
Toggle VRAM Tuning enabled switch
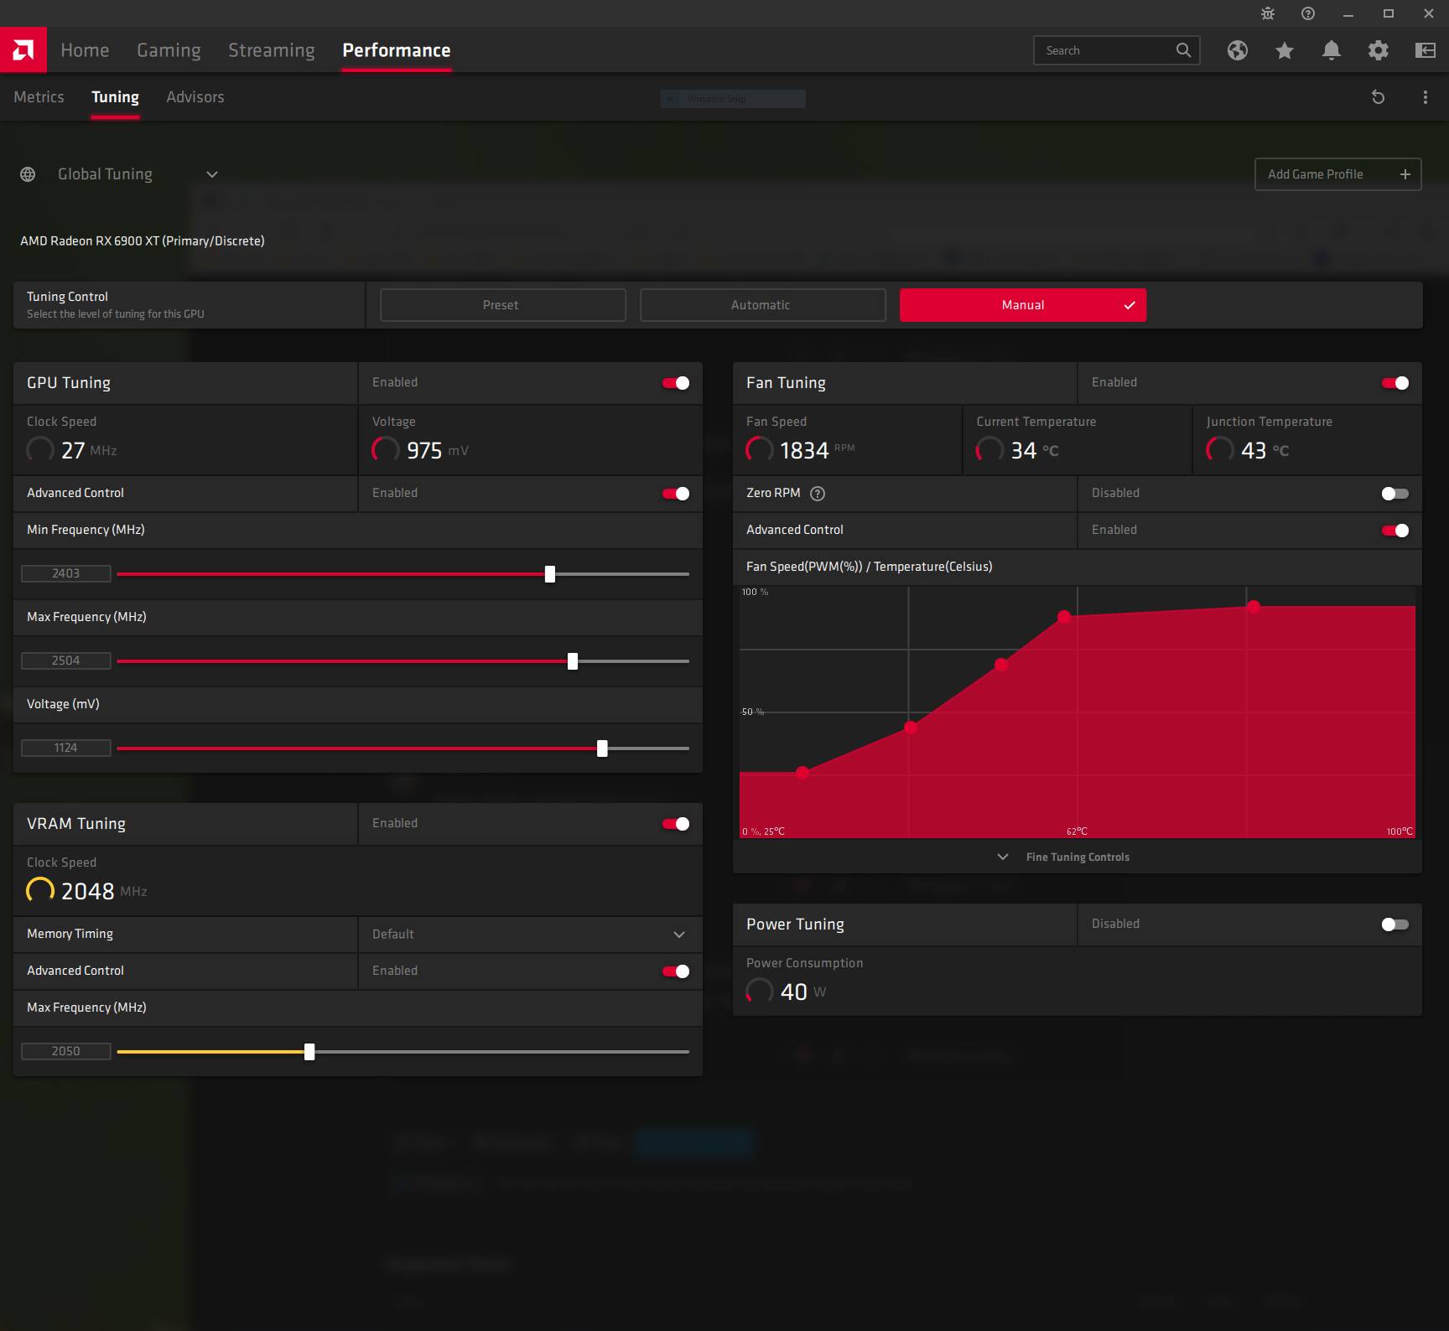pos(676,824)
